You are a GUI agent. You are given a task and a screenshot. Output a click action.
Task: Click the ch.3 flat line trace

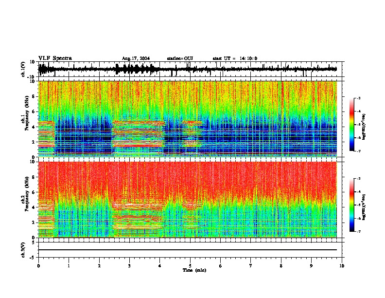(x=188, y=250)
